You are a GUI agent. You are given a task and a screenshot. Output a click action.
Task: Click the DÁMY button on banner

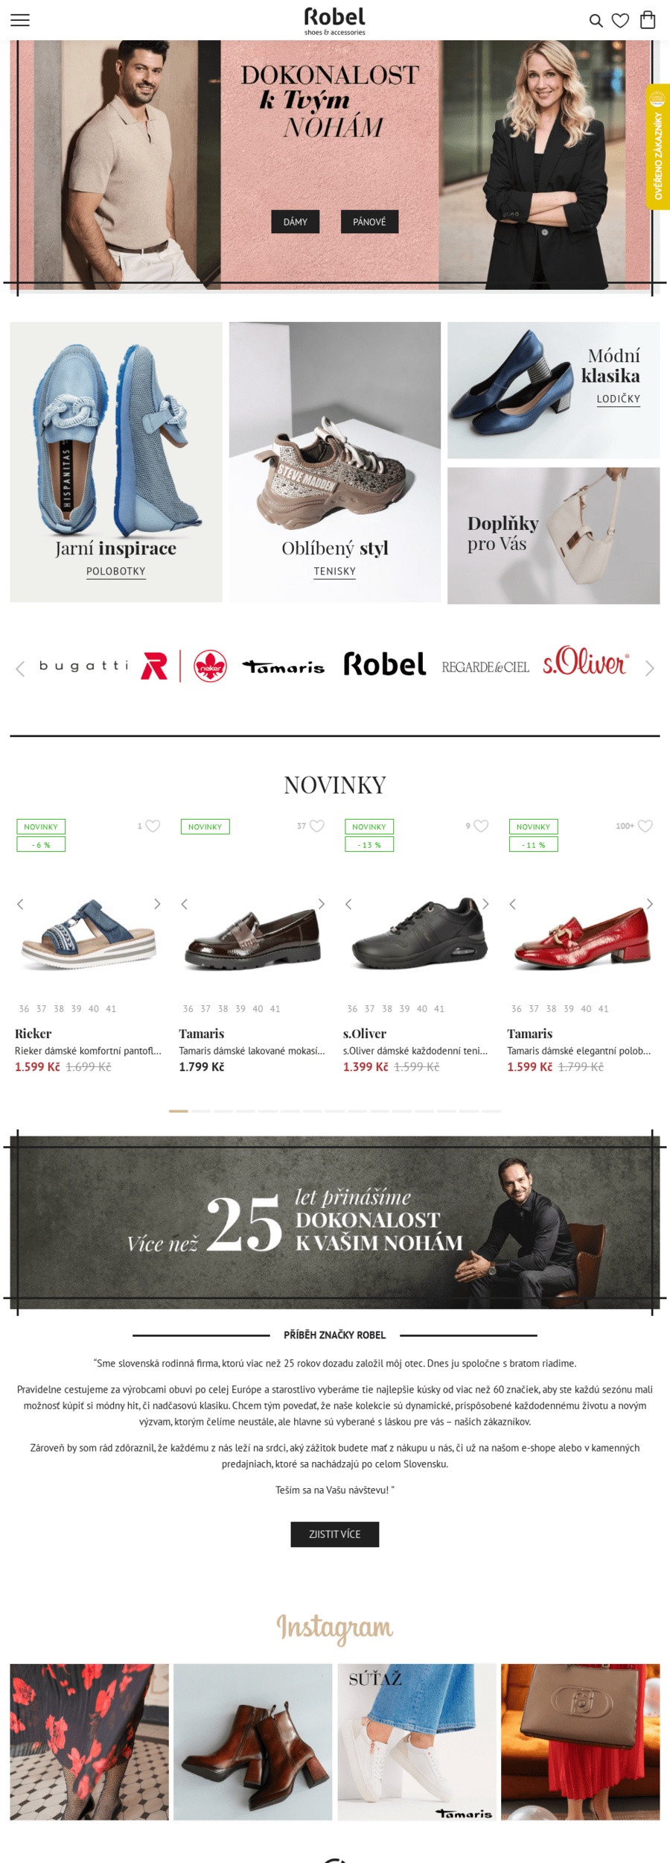tap(296, 222)
